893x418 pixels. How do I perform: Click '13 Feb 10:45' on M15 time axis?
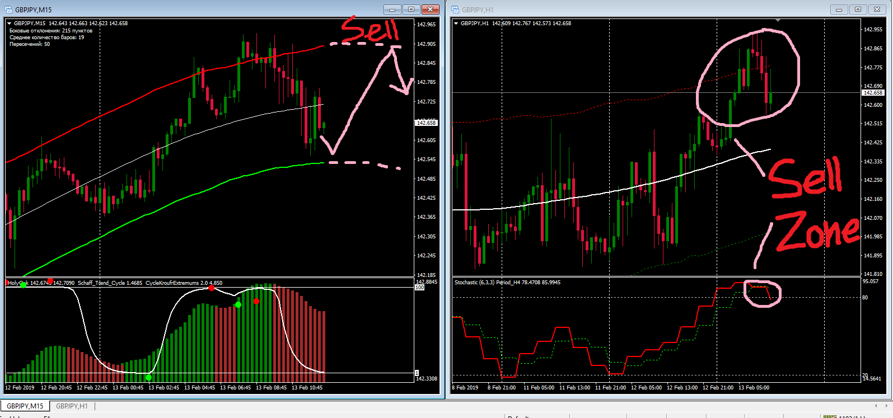pos(307,388)
